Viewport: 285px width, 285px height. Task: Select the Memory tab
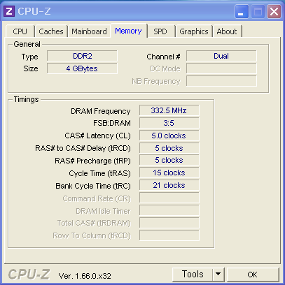129,31
